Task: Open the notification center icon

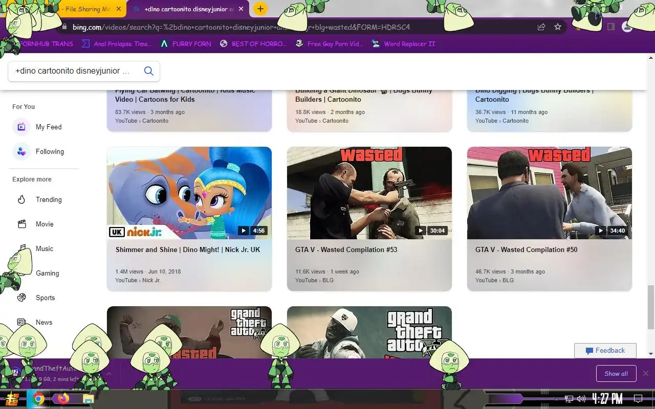Action: pos(638,399)
